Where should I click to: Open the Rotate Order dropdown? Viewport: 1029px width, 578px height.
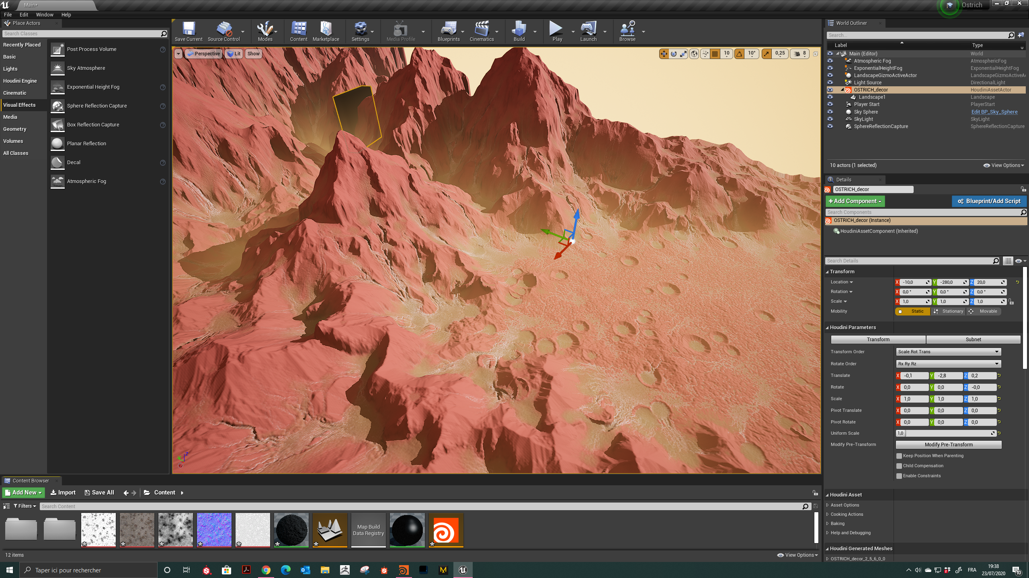click(948, 364)
